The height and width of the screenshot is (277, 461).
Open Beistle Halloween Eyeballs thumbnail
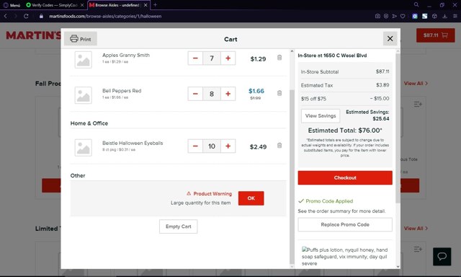pyautogui.click(x=84, y=147)
